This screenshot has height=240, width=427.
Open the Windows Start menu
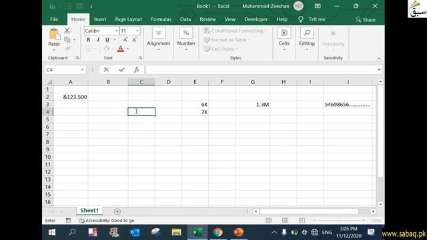point(52,233)
